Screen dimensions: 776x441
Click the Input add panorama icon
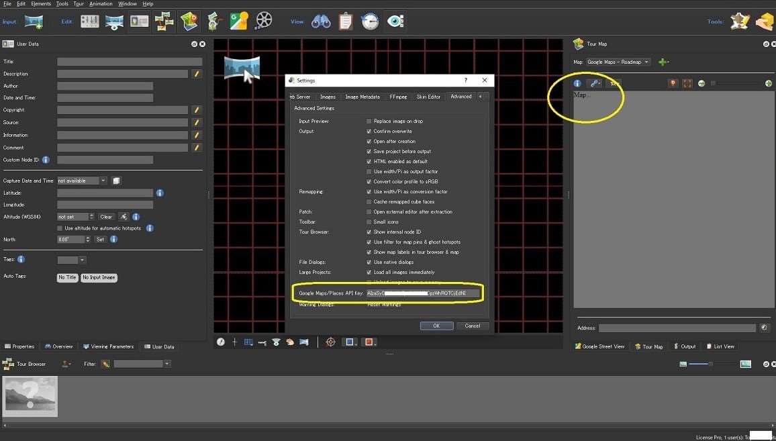tap(34, 21)
